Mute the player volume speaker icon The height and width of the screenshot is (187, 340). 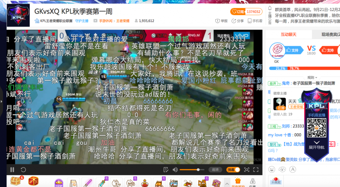click(175, 170)
